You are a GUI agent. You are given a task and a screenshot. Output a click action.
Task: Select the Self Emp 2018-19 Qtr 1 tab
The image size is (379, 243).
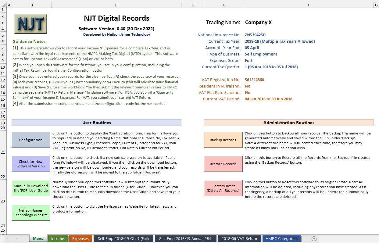123,239
